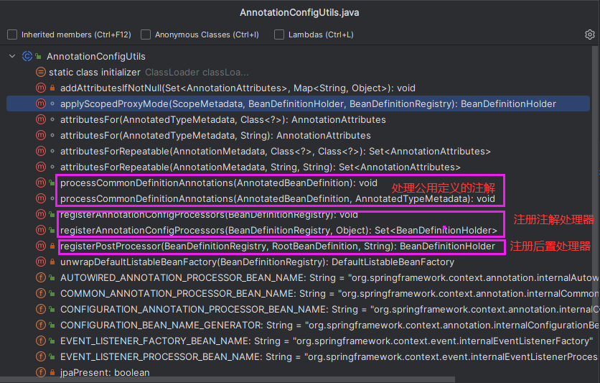Click the horizontal scrollbar at the bottom
Image resolution: width=600 pixels, height=383 pixels.
pos(228,379)
